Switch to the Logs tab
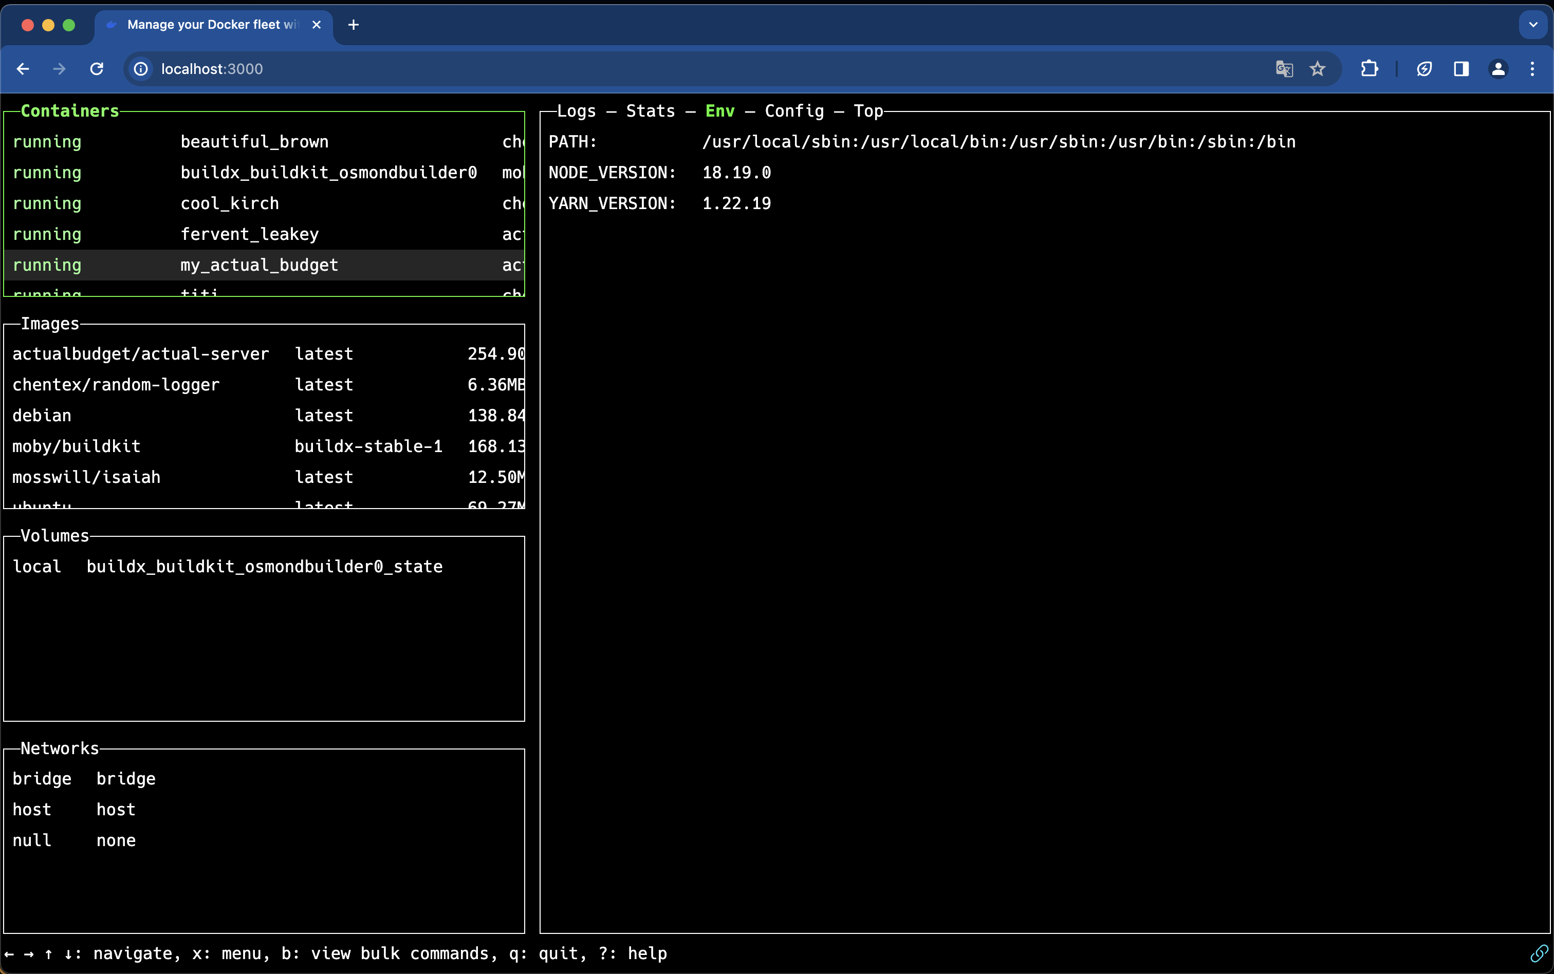Viewport: 1554px width, 974px height. tap(576, 111)
